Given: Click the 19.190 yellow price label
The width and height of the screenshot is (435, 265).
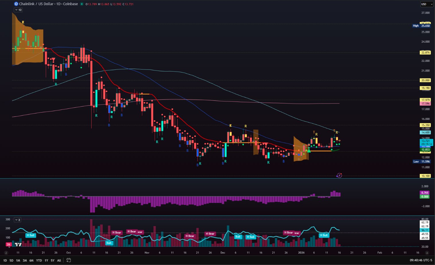Looking at the screenshot, I should pos(425,88).
